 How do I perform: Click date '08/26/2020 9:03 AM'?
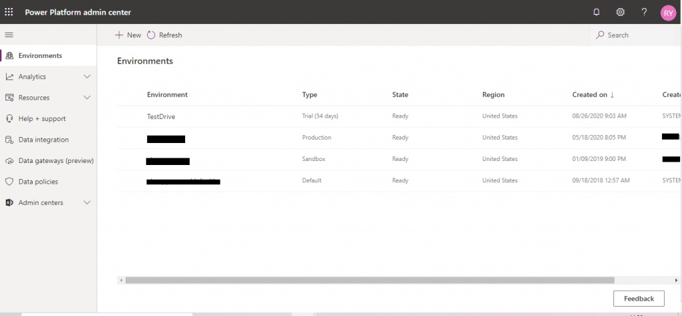[x=599, y=116]
